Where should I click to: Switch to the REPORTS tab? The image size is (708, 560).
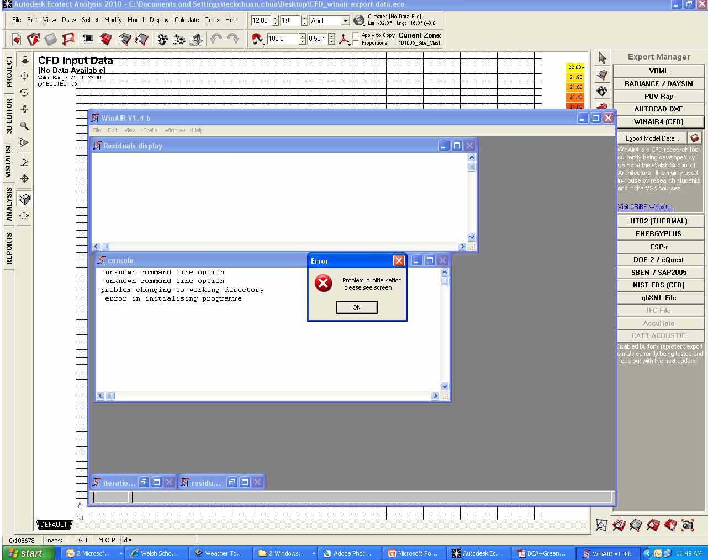click(x=9, y=248)
